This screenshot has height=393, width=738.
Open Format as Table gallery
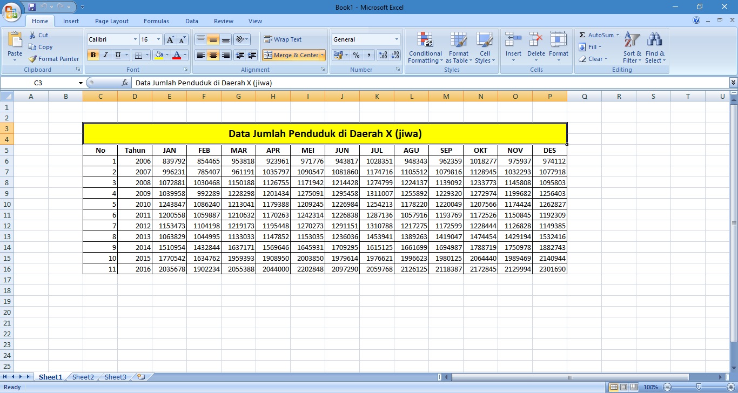click(x=458, y=40)
